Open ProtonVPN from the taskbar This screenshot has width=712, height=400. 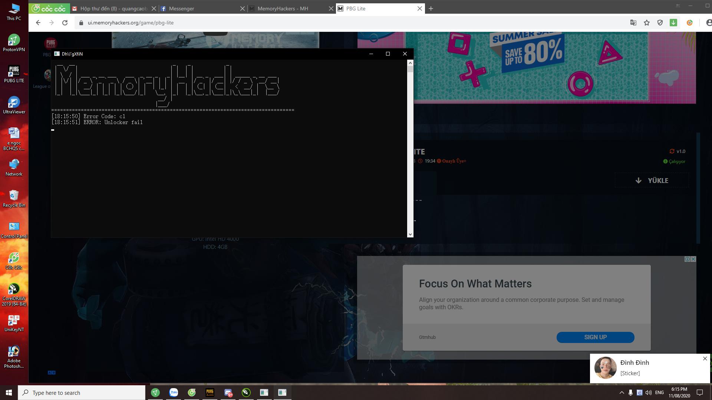155,393
